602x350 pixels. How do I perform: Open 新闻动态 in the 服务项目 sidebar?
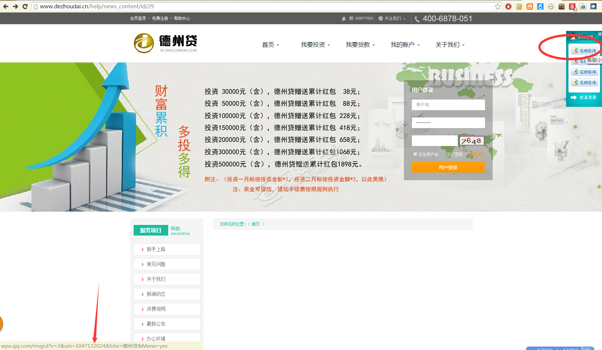point(167,294)
